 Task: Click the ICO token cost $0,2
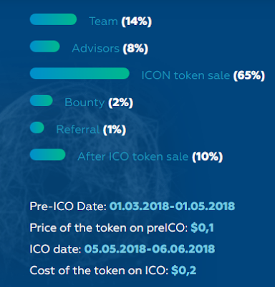(184, 270)
